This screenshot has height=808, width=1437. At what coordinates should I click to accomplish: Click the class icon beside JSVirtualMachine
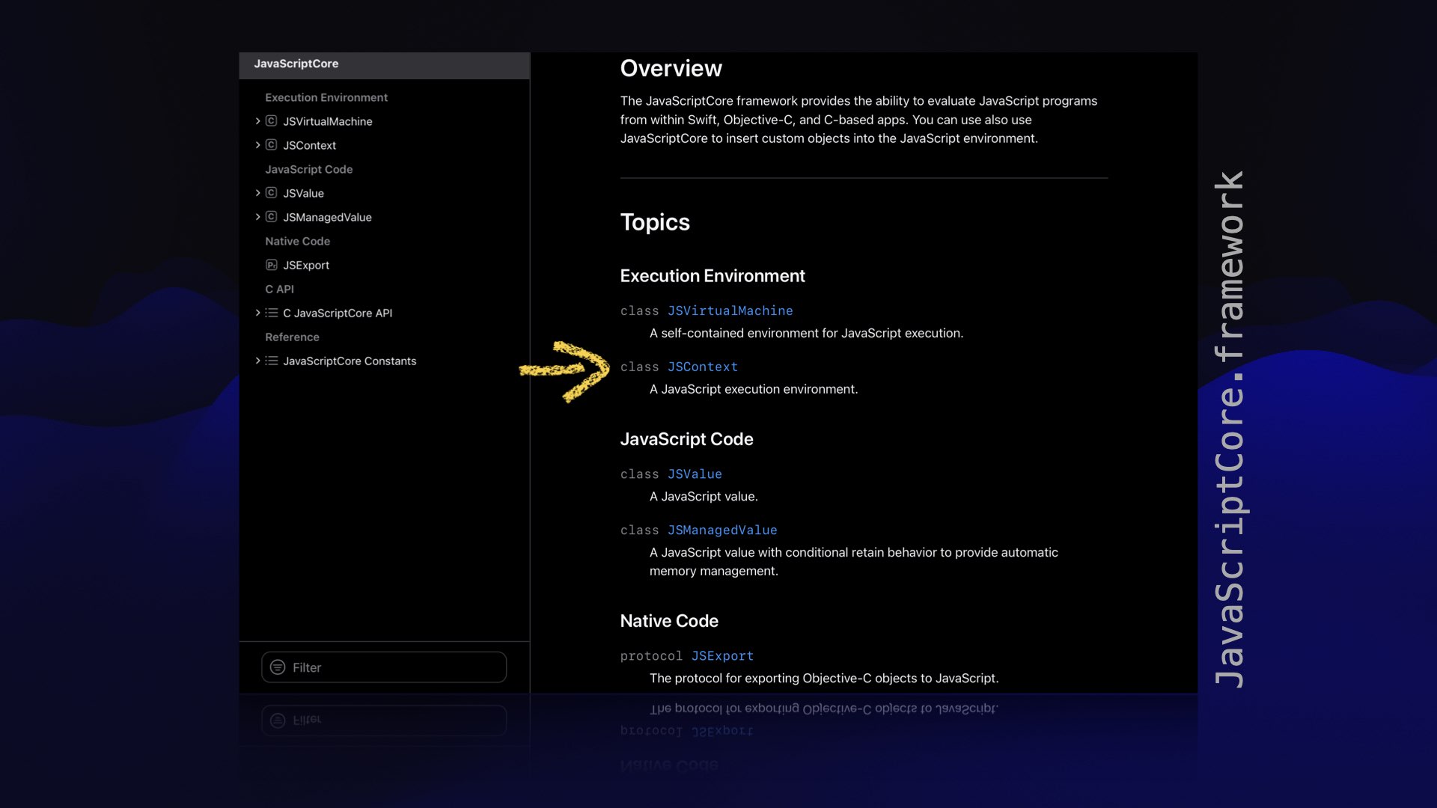click(x=271, y=121)
